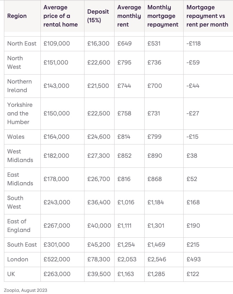Click the Average price of a rental home header
Viewport: 233px width, 294px height.
coord(60,16)
